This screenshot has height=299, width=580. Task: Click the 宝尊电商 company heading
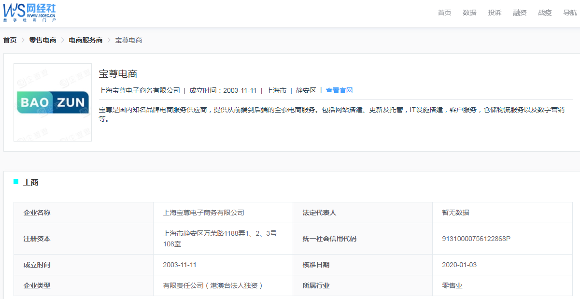[x=118, y=74]
